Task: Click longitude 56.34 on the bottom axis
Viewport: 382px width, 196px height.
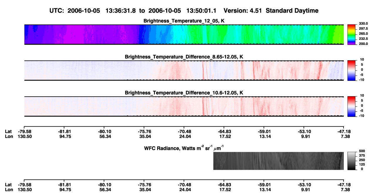Action: 105,190
